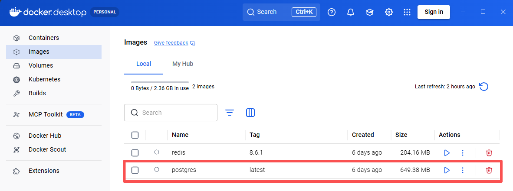Viewport: 513px width, 191px height.
Task: Click the MCP Toolkit sidebar icon
Action: coord(16,115)
